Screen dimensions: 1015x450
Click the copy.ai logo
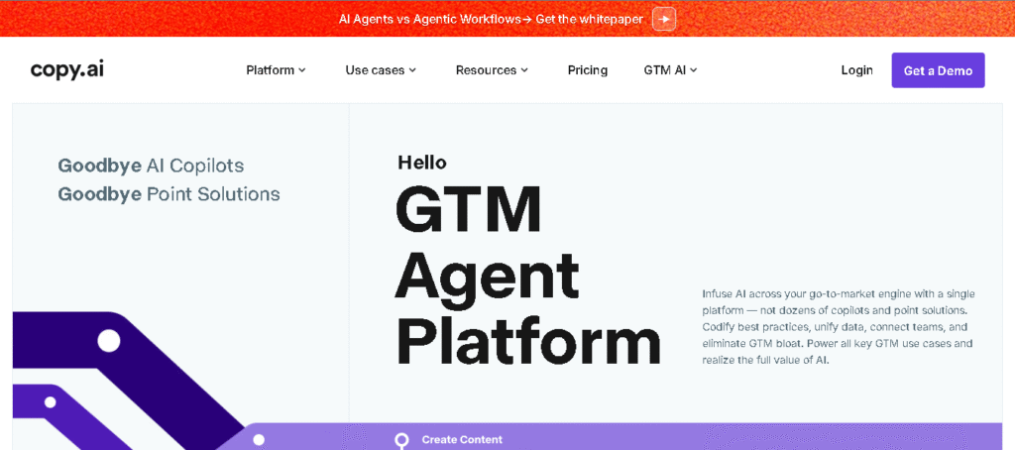66,69
